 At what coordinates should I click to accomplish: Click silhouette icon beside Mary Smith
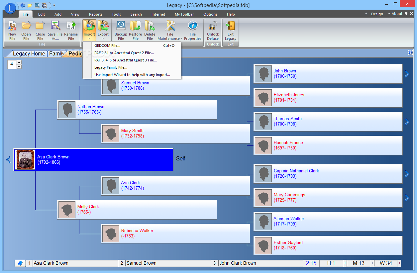click(111, 134)
